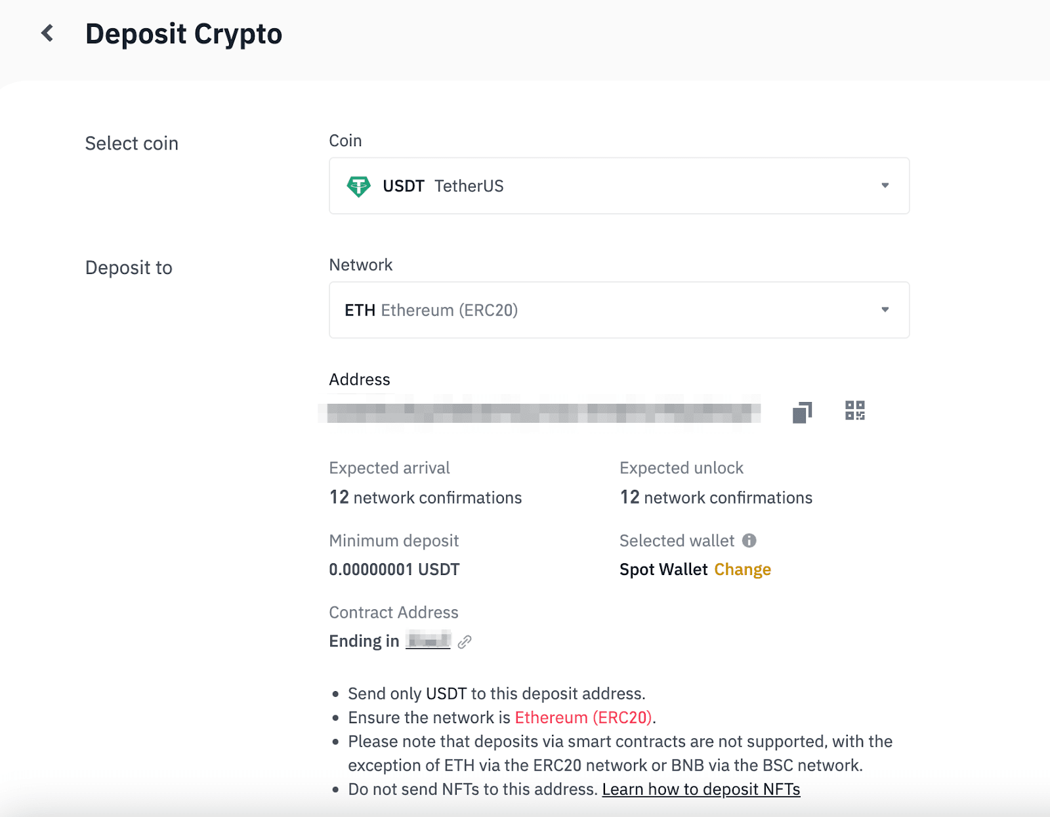Show the deposit address QR code
This screenshot has width=1050, height=817.
pos(854,411)
